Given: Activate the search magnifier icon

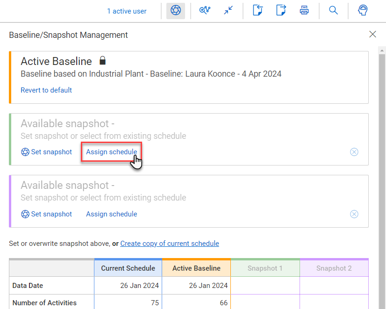Looking at the screenshot, I should (333, 10).
